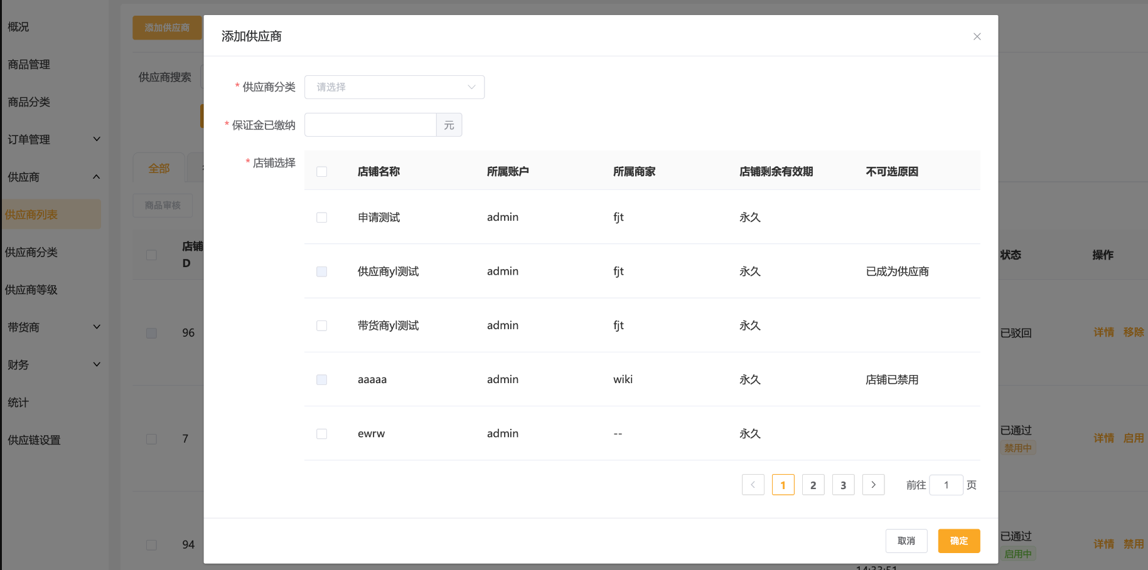Click the previous page left arrow

coord(753,485)
